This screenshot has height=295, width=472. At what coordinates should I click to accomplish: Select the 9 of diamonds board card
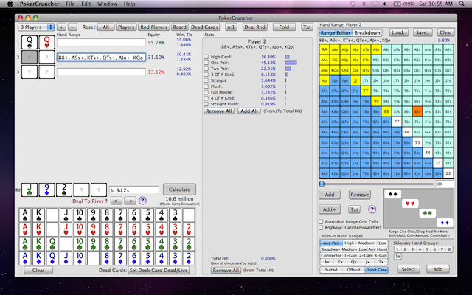point(46,190)
